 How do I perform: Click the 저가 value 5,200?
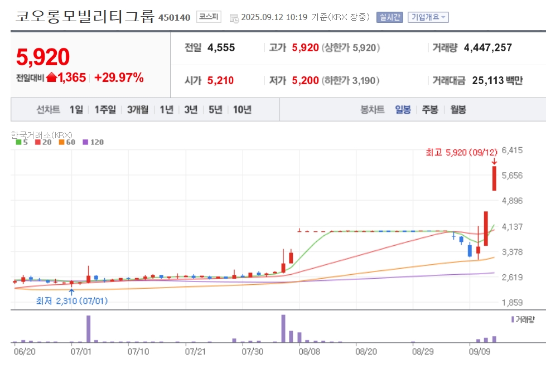point(306,80)
